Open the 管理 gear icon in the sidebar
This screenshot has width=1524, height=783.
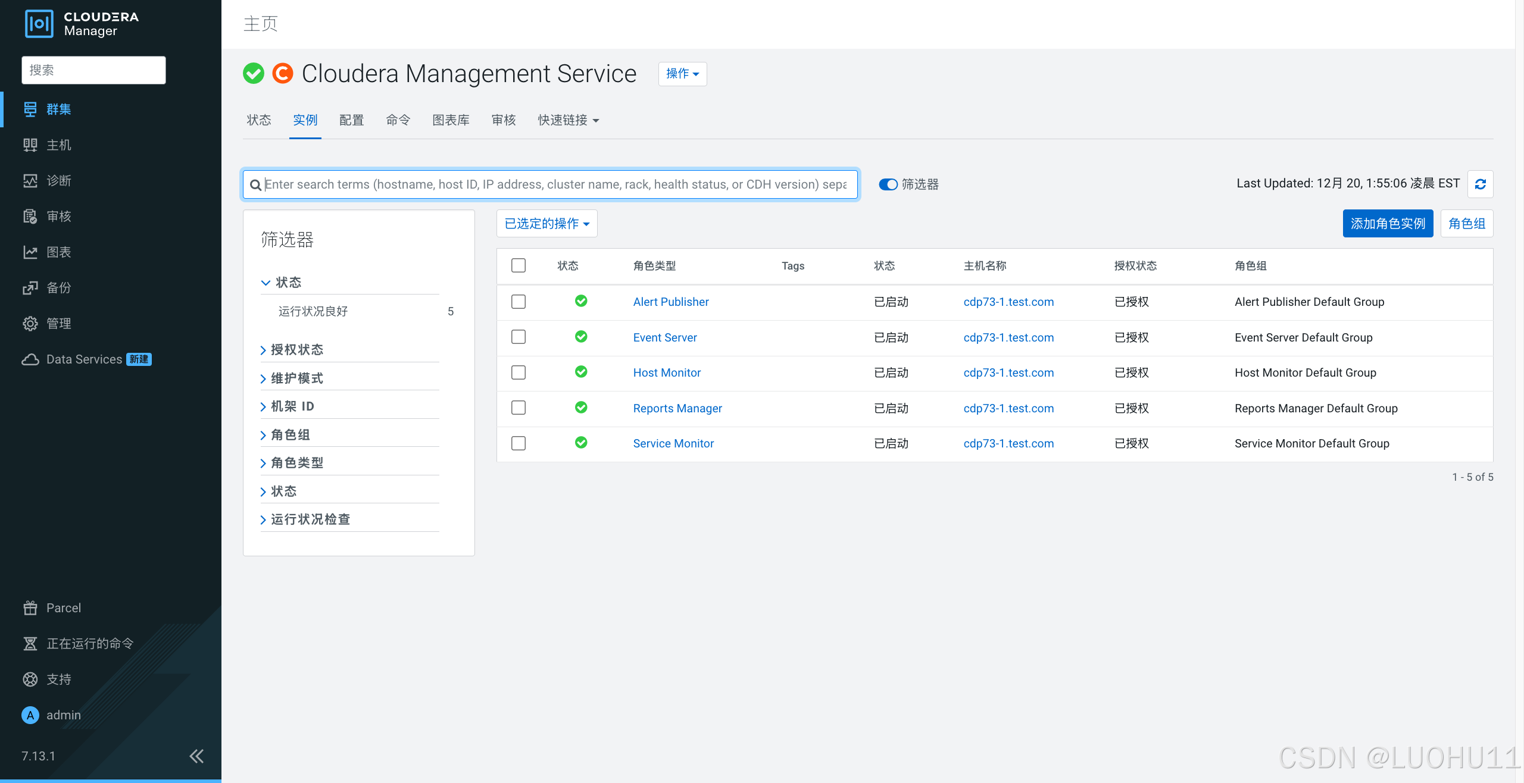pos(30,324)
